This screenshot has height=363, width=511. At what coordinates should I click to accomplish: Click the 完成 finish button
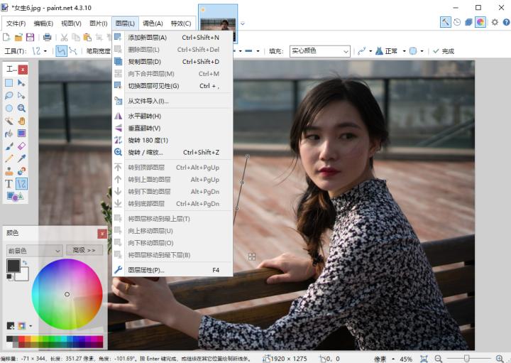point(444,51)
